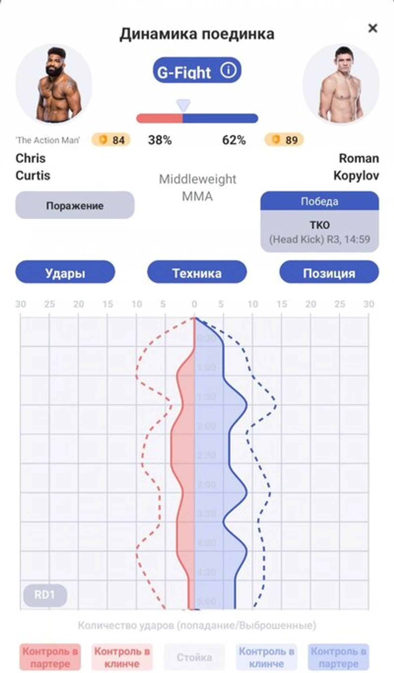Open Roman Kopylov fighter photo
The width and height of the screenshot is (394, 673).
[x=341, y=84]
